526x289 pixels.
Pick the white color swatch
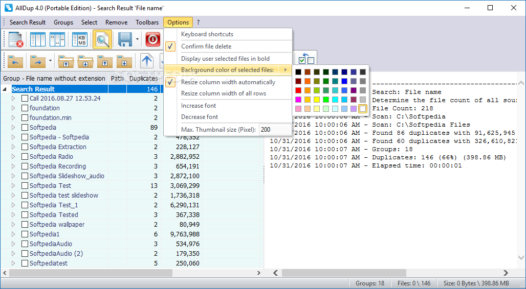[363, 108]
